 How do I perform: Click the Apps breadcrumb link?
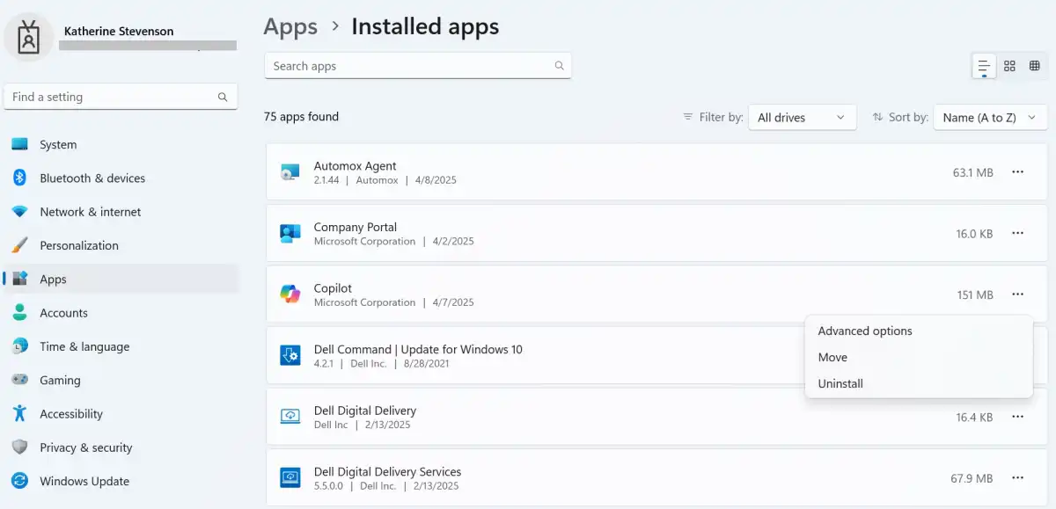pyautogui.click(x=290, y=26)
